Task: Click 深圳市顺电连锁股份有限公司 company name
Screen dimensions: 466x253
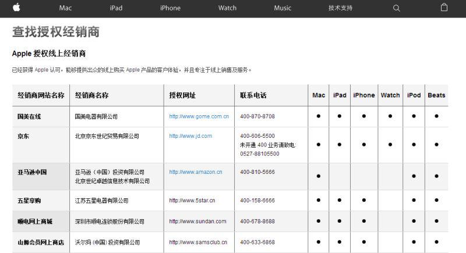Action: [110, 221]
